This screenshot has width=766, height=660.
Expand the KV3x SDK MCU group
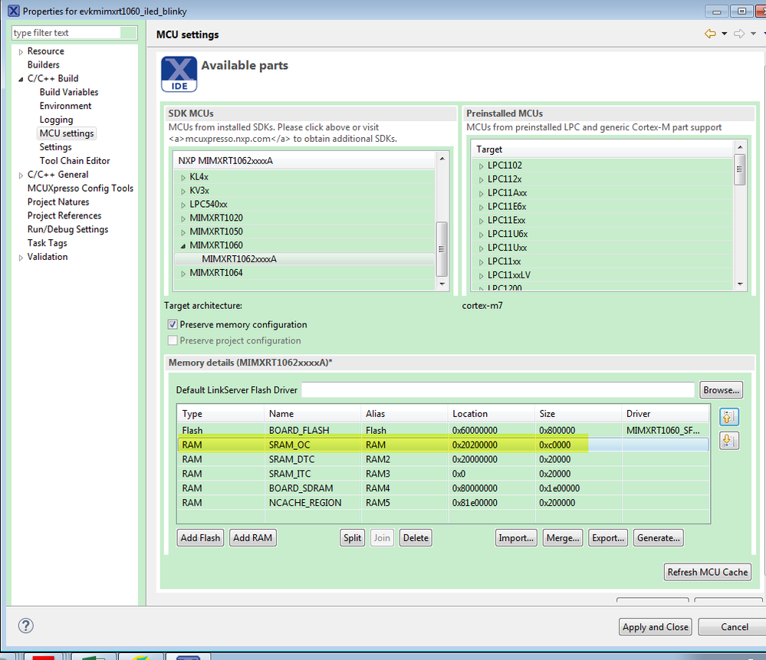point(183,191)
